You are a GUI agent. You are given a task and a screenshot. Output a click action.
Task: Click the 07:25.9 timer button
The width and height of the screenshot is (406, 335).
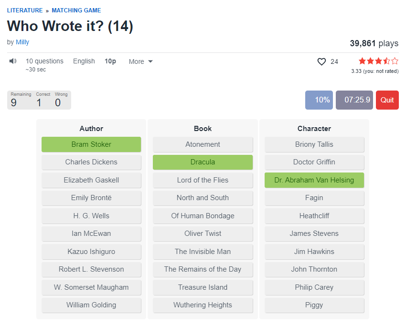tap(354, 100)
